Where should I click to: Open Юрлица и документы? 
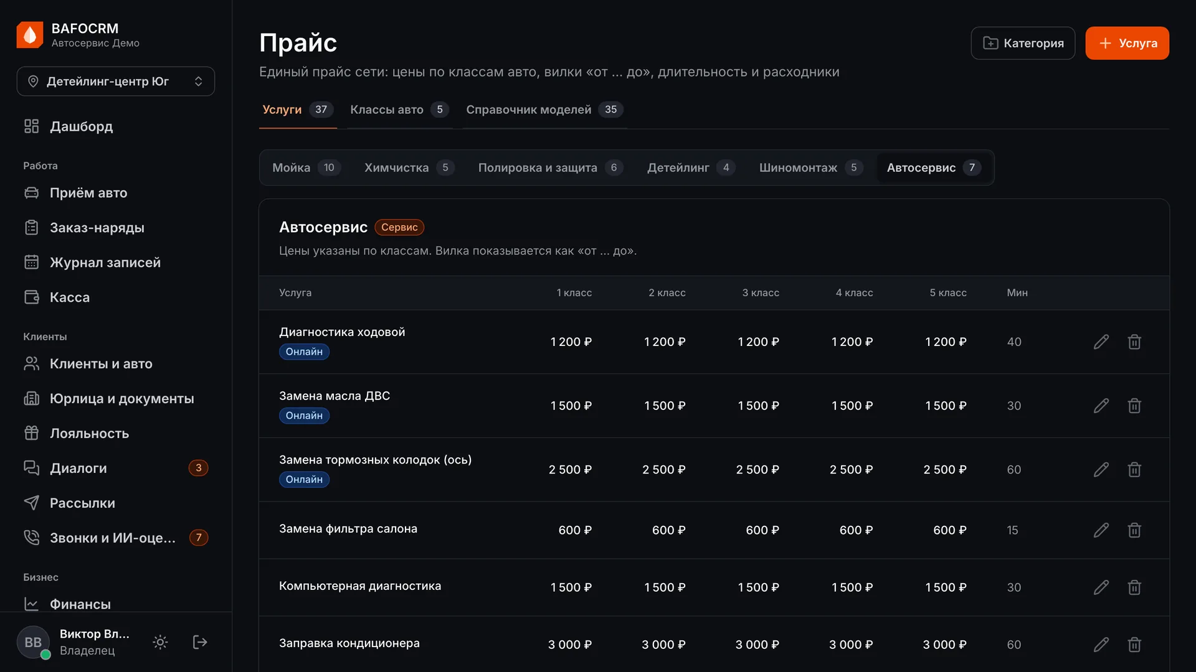point(116,398)
